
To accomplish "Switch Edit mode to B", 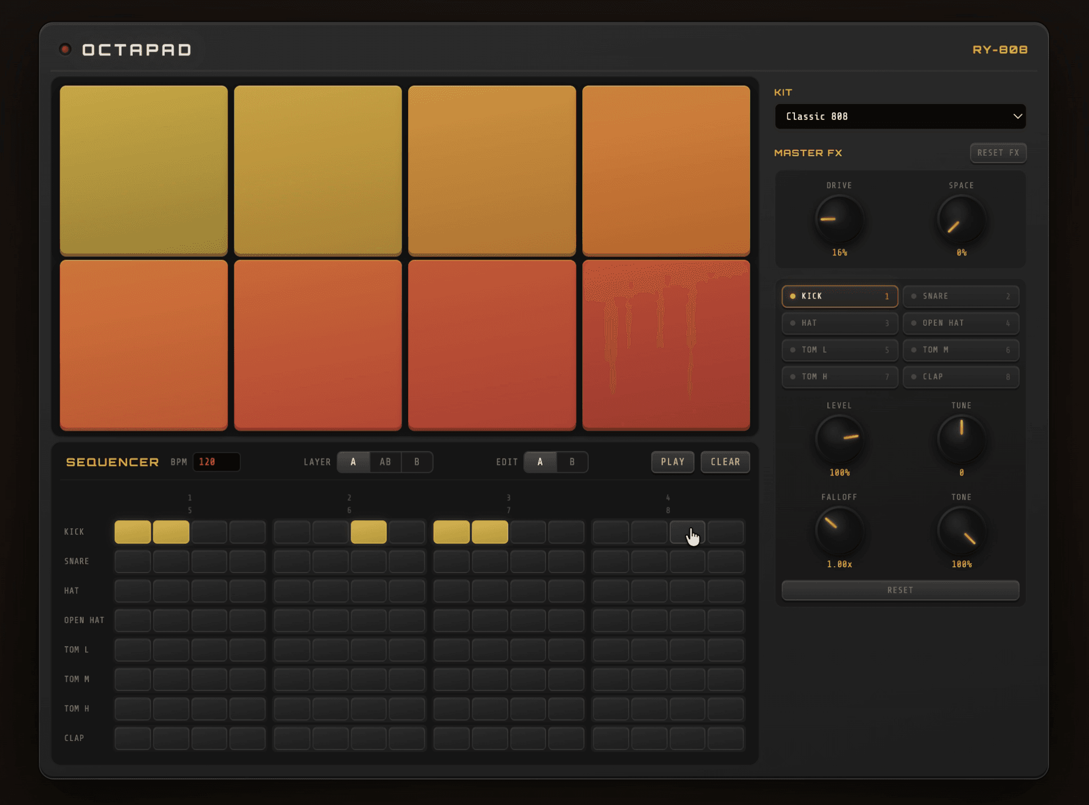I will [572, 462].
